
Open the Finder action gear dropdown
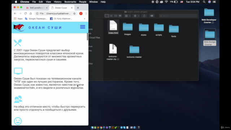point(136,16)
